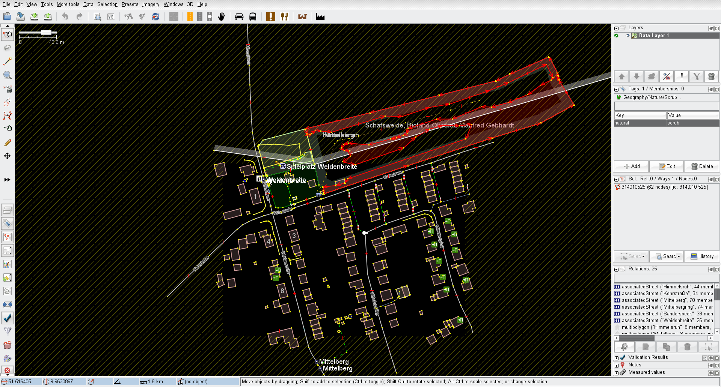This screenshot has width=721, height=387.
Task: Click the Download map data icon
Action: point(34,16)
